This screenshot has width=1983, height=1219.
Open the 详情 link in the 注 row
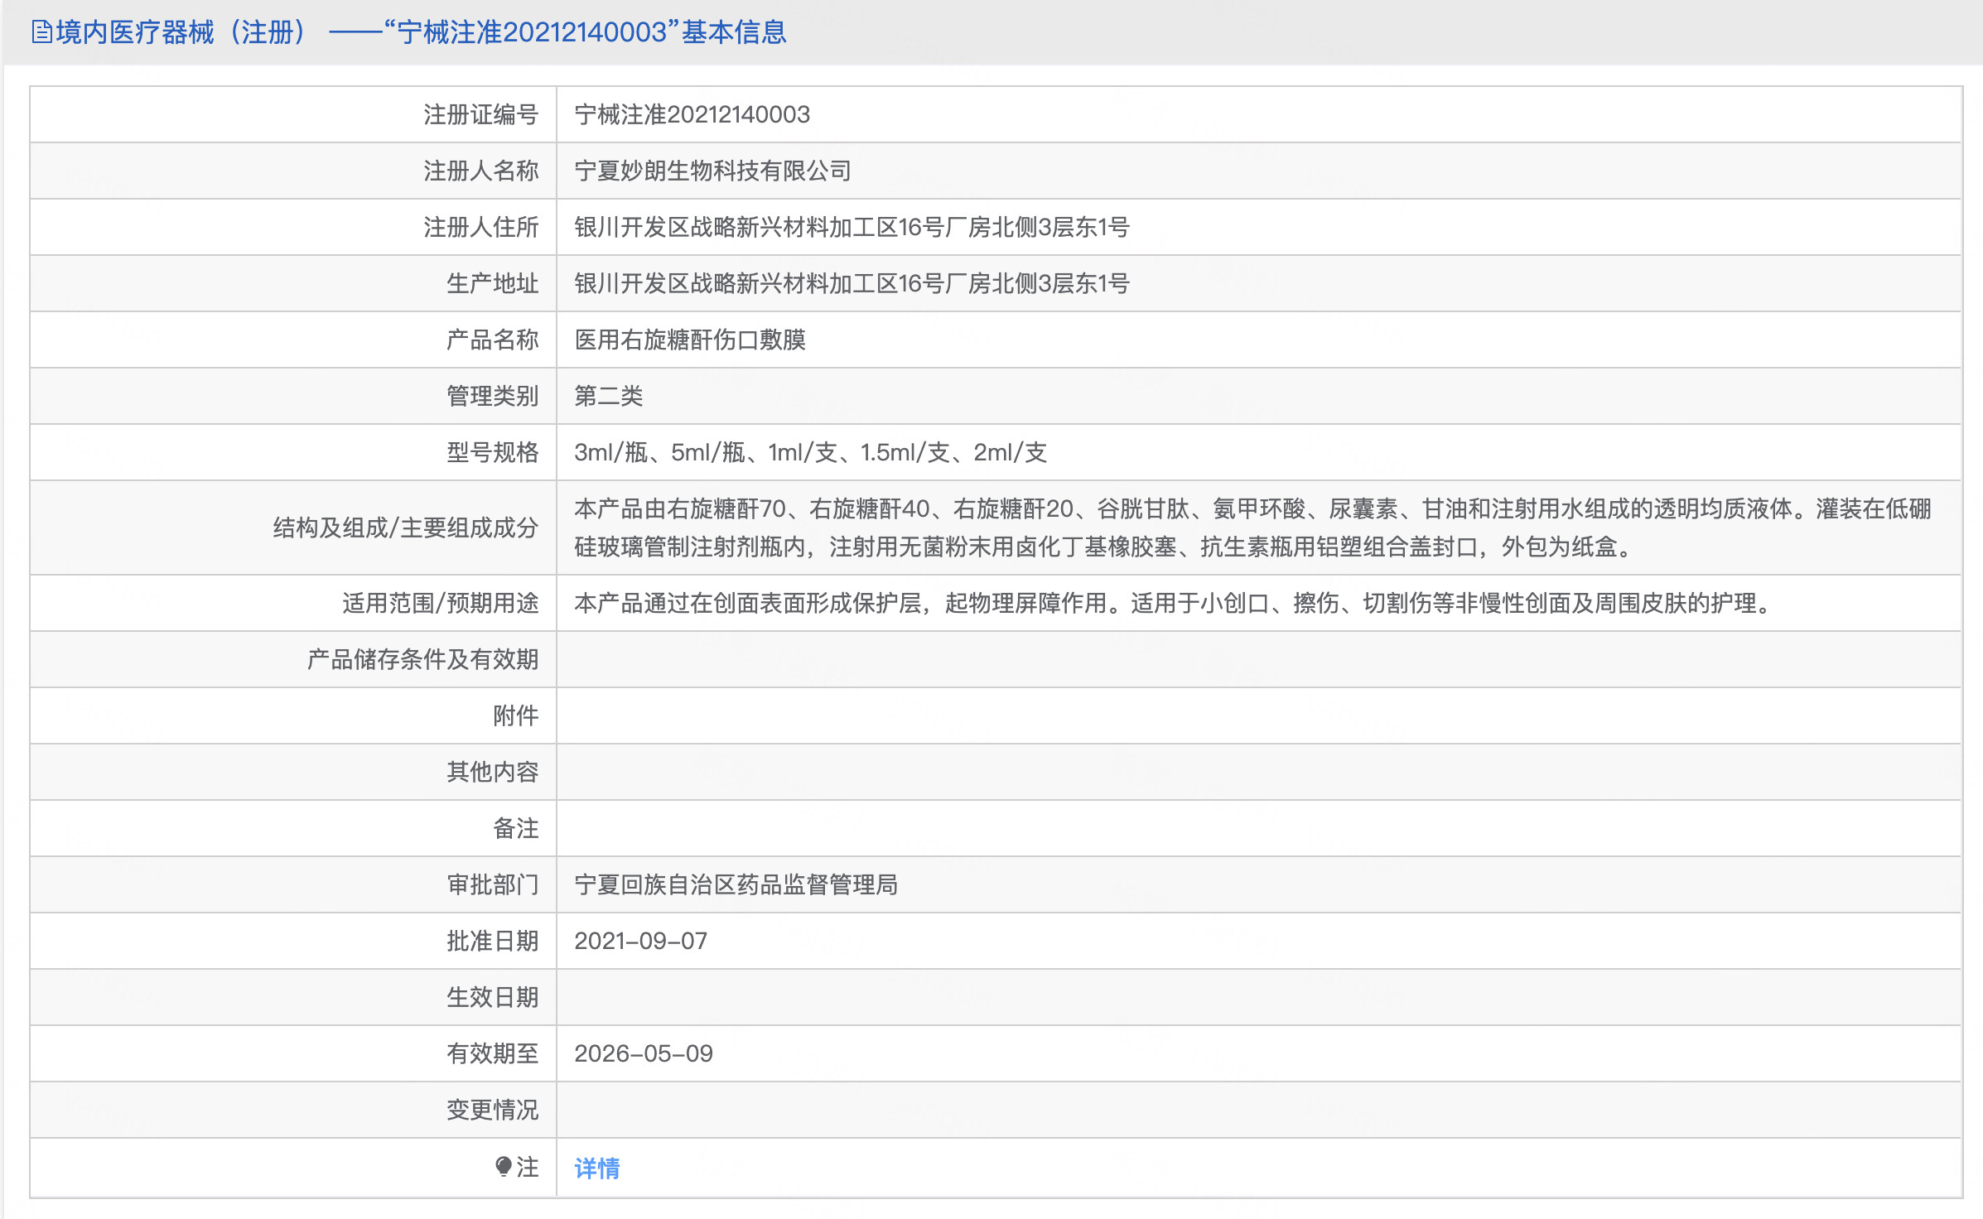[x=597, y=1168]
